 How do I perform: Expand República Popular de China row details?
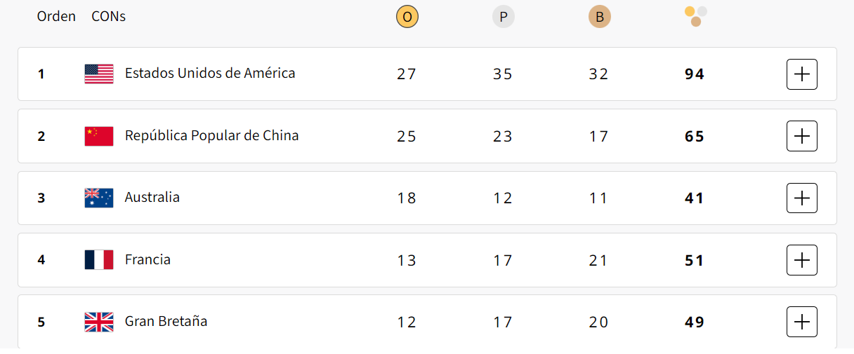point(801,136)
